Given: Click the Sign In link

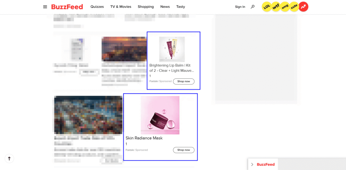Looking at the screenshot, I should click(x=240, y=7).
